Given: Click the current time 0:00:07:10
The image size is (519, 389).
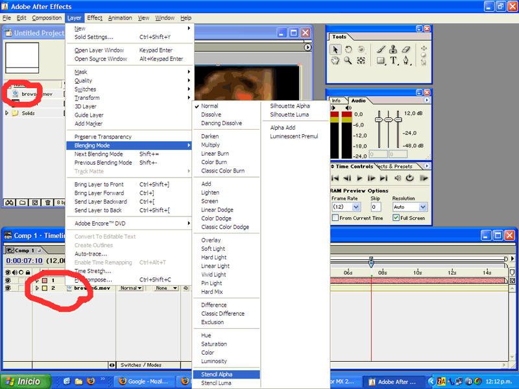Looking at the screenshot, I should [x=25, y=261].
